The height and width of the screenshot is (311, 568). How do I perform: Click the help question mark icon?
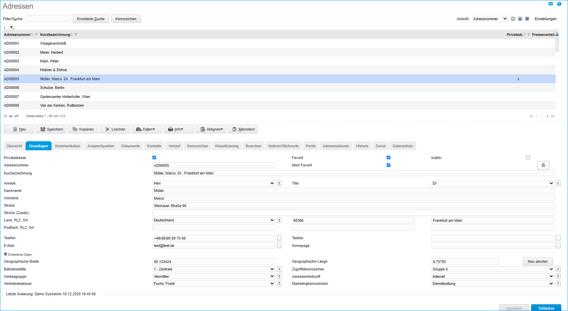pos(559,4)
